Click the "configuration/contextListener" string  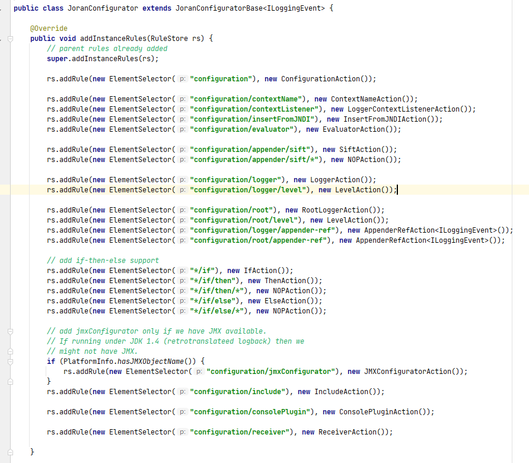point(254,109)
